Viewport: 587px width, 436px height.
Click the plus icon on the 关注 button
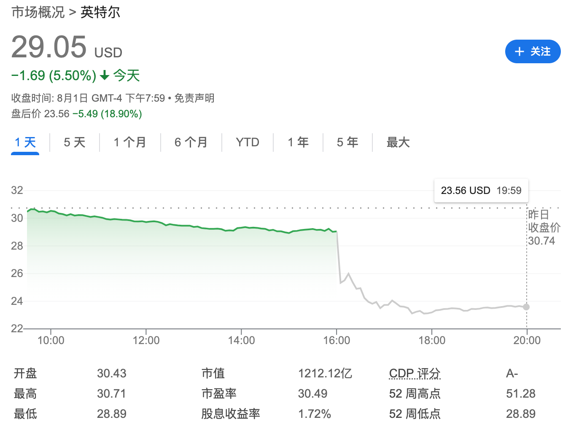pos(520,51)
